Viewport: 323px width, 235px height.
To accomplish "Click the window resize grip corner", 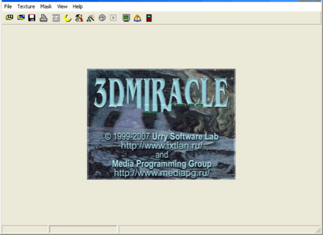I will click(x=318, y=230).
